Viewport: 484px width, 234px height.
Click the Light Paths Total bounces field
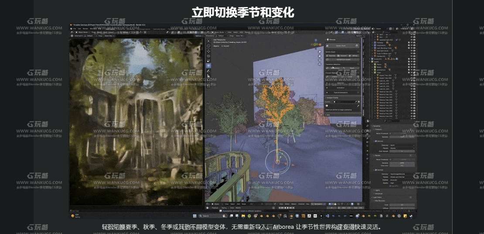pos(402,205)
